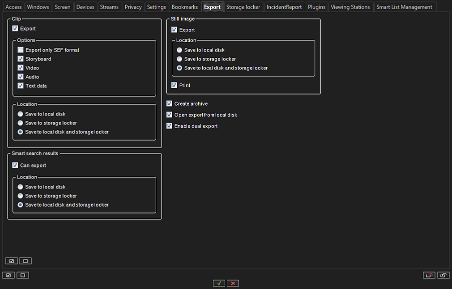Select Smart search Save to local disk

click(x=20, y=187)
